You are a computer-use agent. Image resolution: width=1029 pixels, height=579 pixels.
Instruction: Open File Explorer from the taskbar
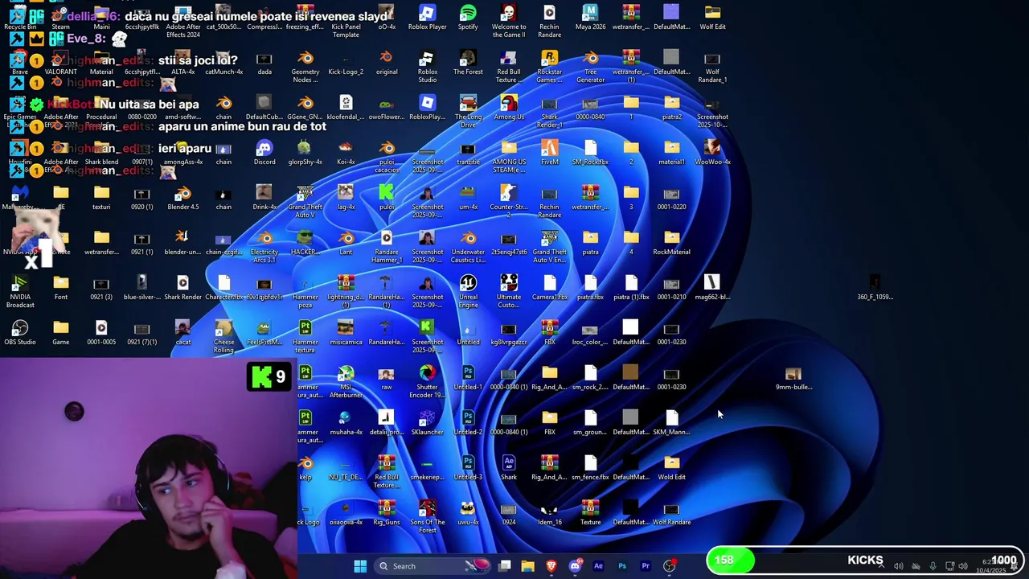[527, 566]
